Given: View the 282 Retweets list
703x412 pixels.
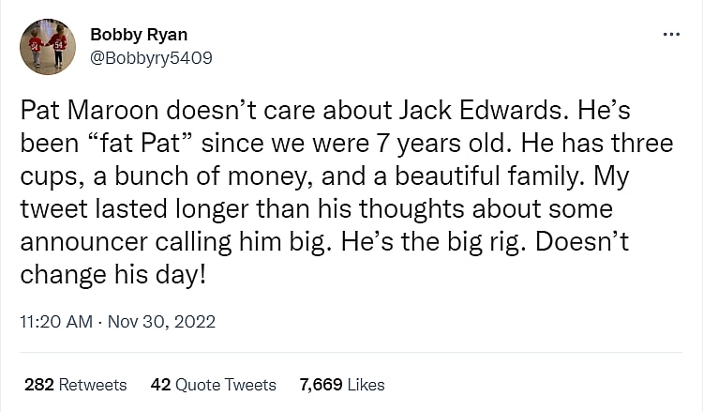Looking at the screenshot, I should pyautogui.click(x=75, y=385).
